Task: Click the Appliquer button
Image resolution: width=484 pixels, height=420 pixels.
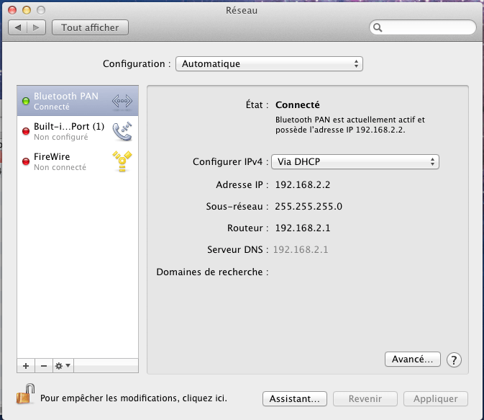Action: (436, 398)
